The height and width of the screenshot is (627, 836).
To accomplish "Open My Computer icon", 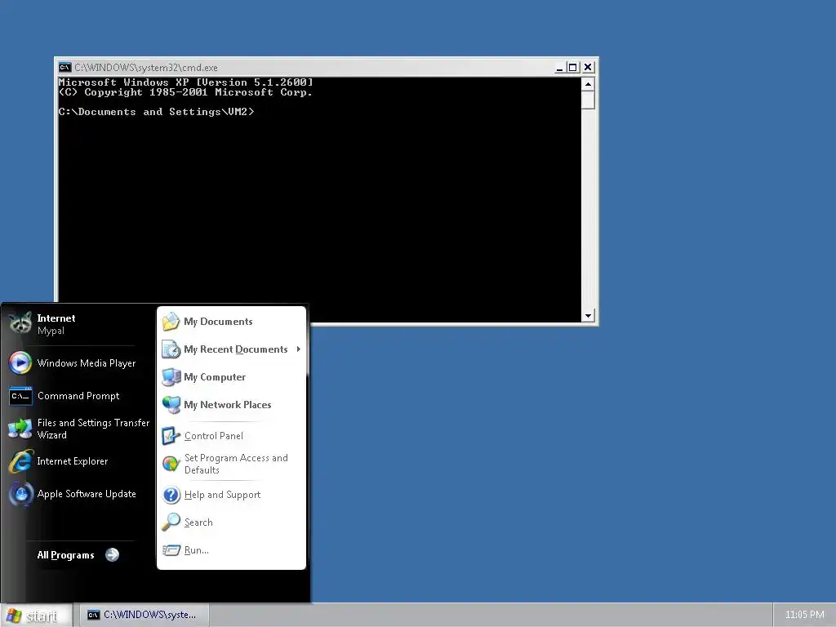I will 171,377.
